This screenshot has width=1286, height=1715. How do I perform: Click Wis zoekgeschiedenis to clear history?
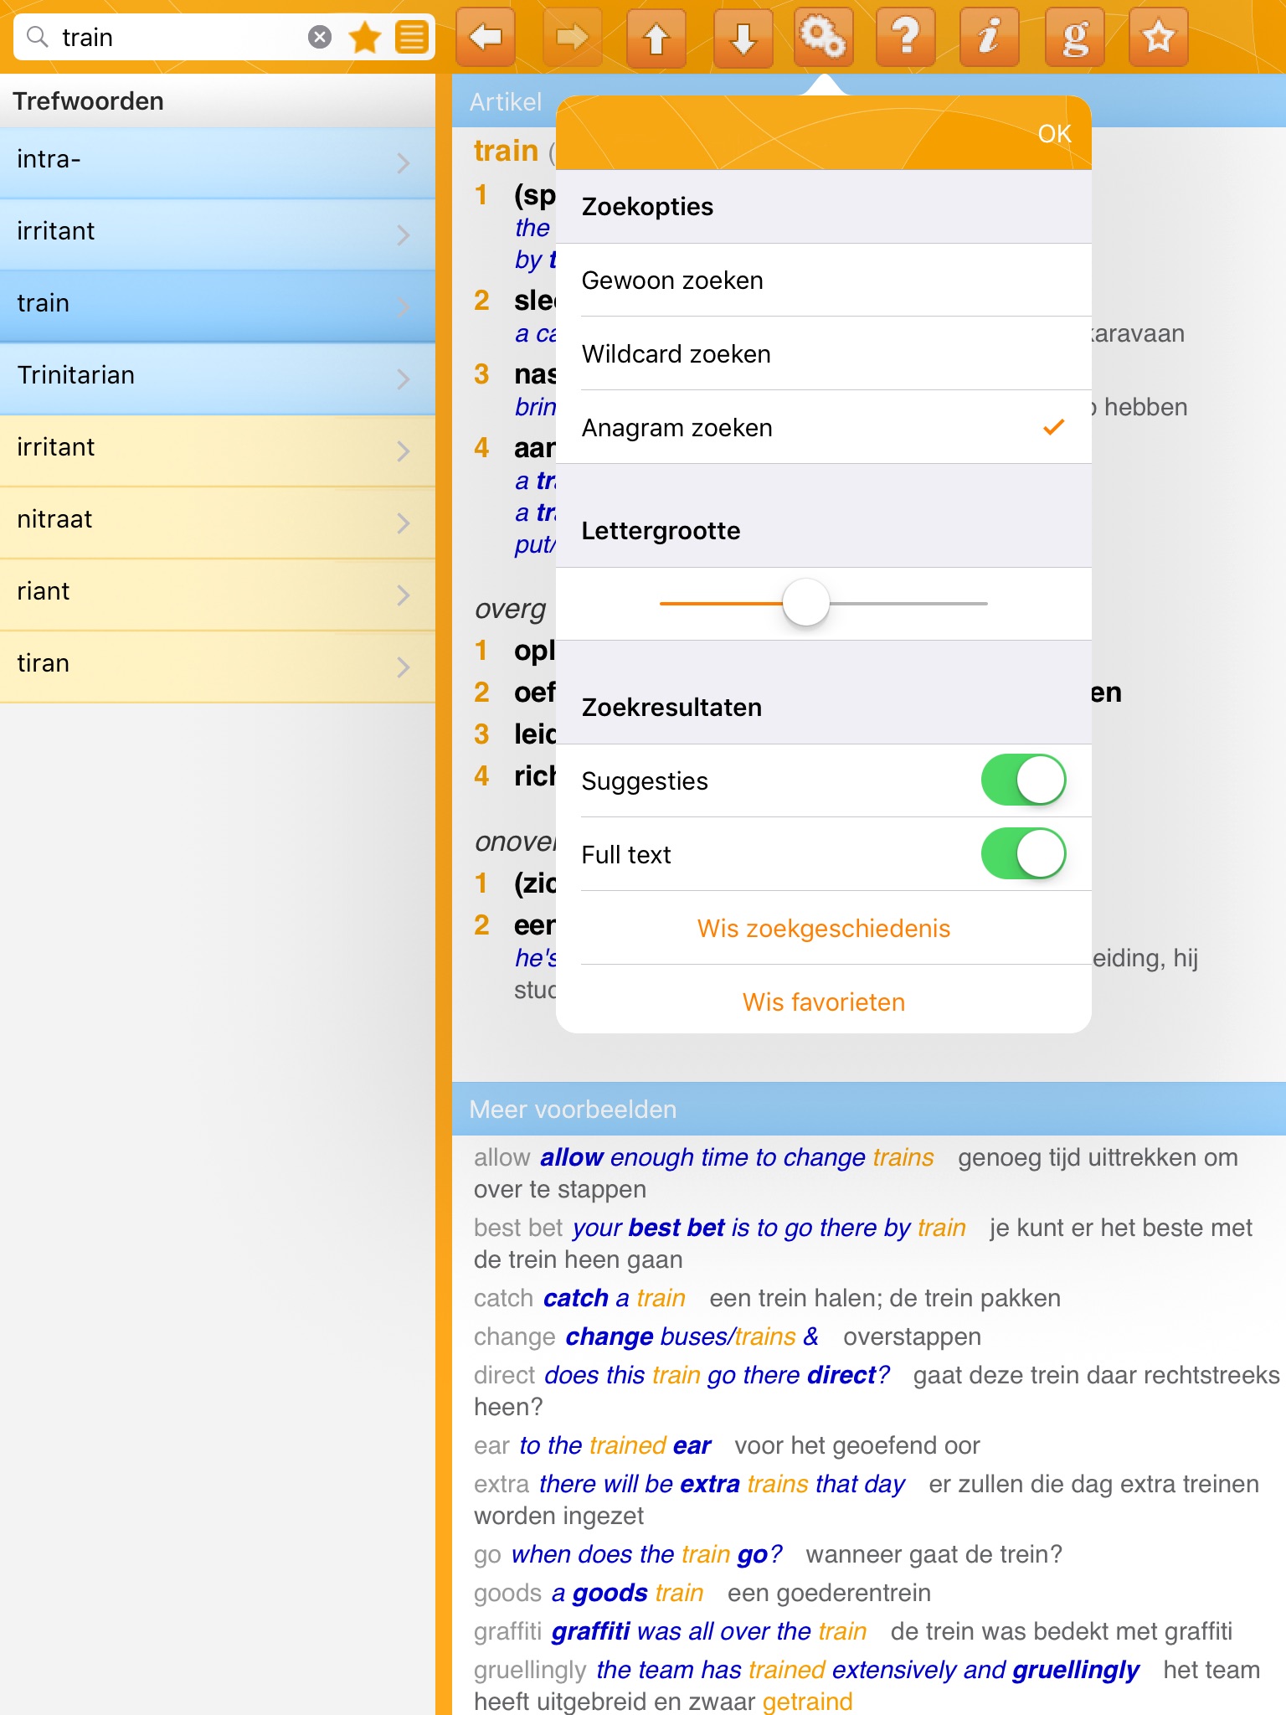pos(824,929)
